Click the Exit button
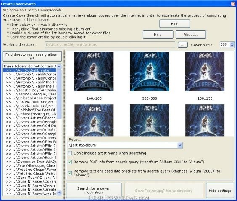Viewport: 237px width, 201px height. (174, 24)
